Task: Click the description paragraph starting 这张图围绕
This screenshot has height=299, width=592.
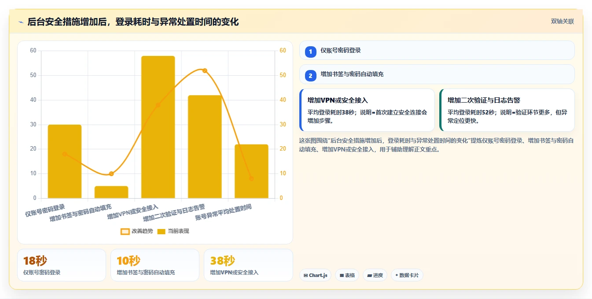Action: point(436,145)
